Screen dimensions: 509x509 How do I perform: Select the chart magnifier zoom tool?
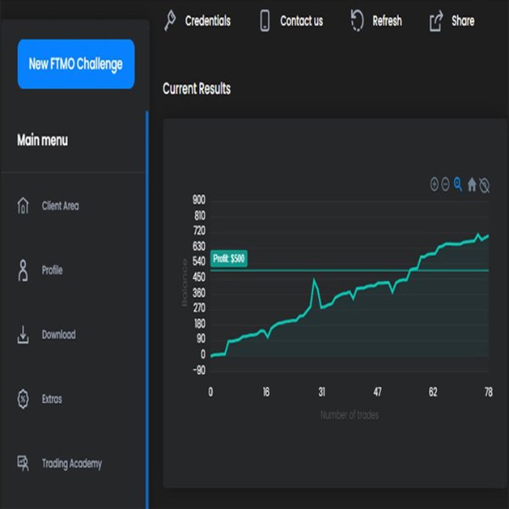pos(458,184)
